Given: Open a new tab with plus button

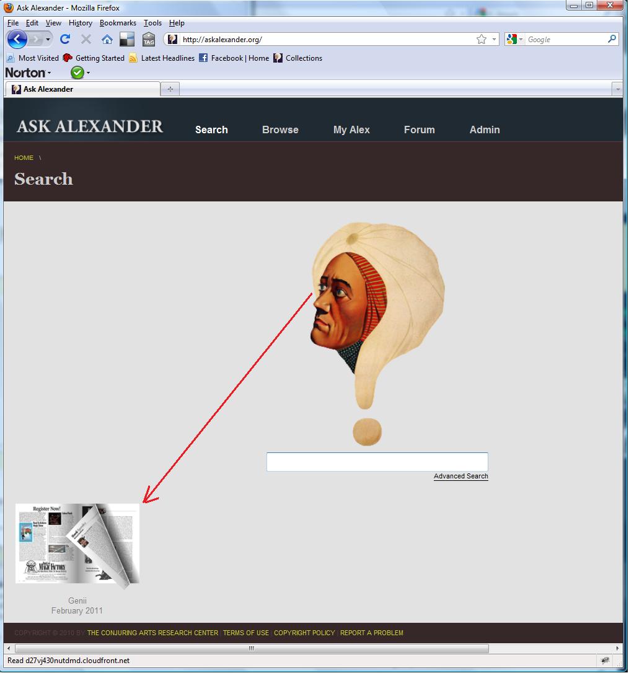Looking at the screenshot, I should click(170, 89).
